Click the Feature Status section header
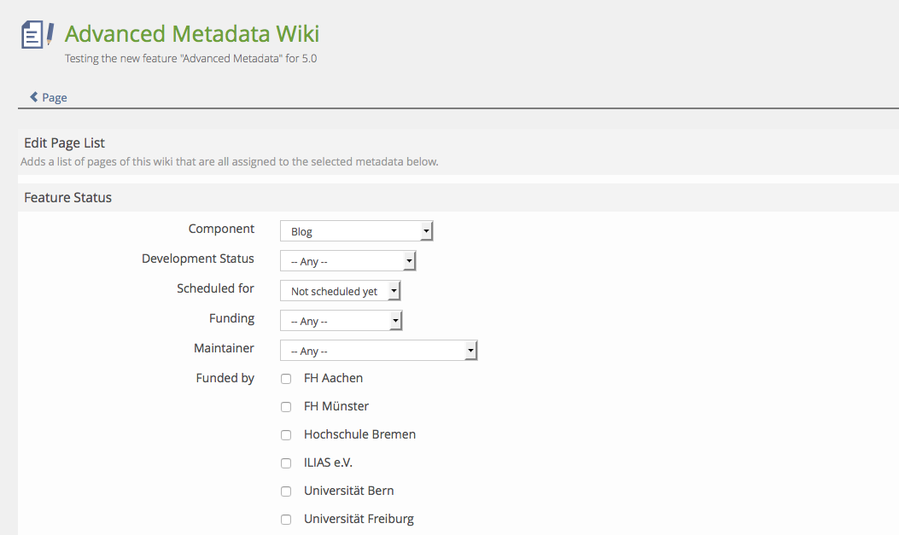 click(x=67, y=197)
